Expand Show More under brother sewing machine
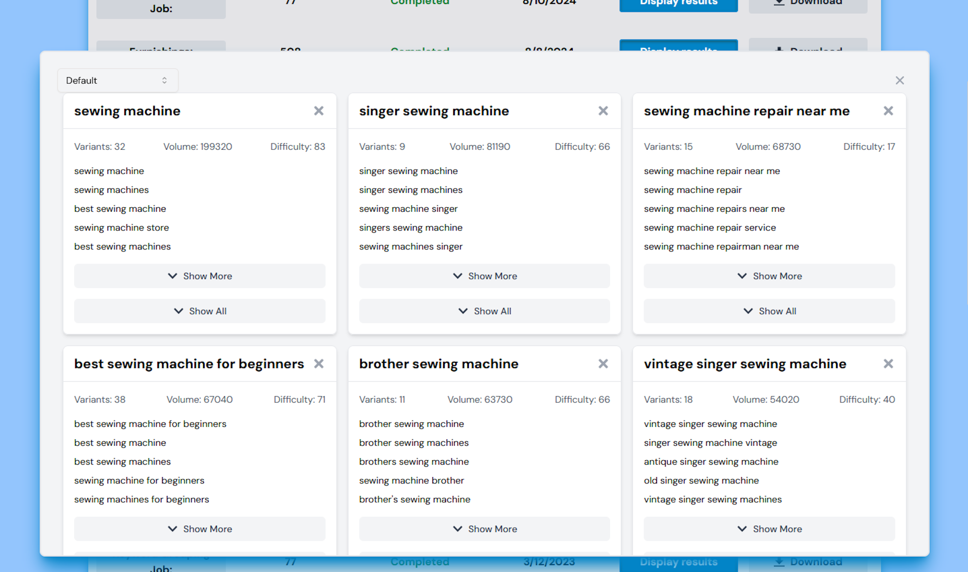 (484, 529)
